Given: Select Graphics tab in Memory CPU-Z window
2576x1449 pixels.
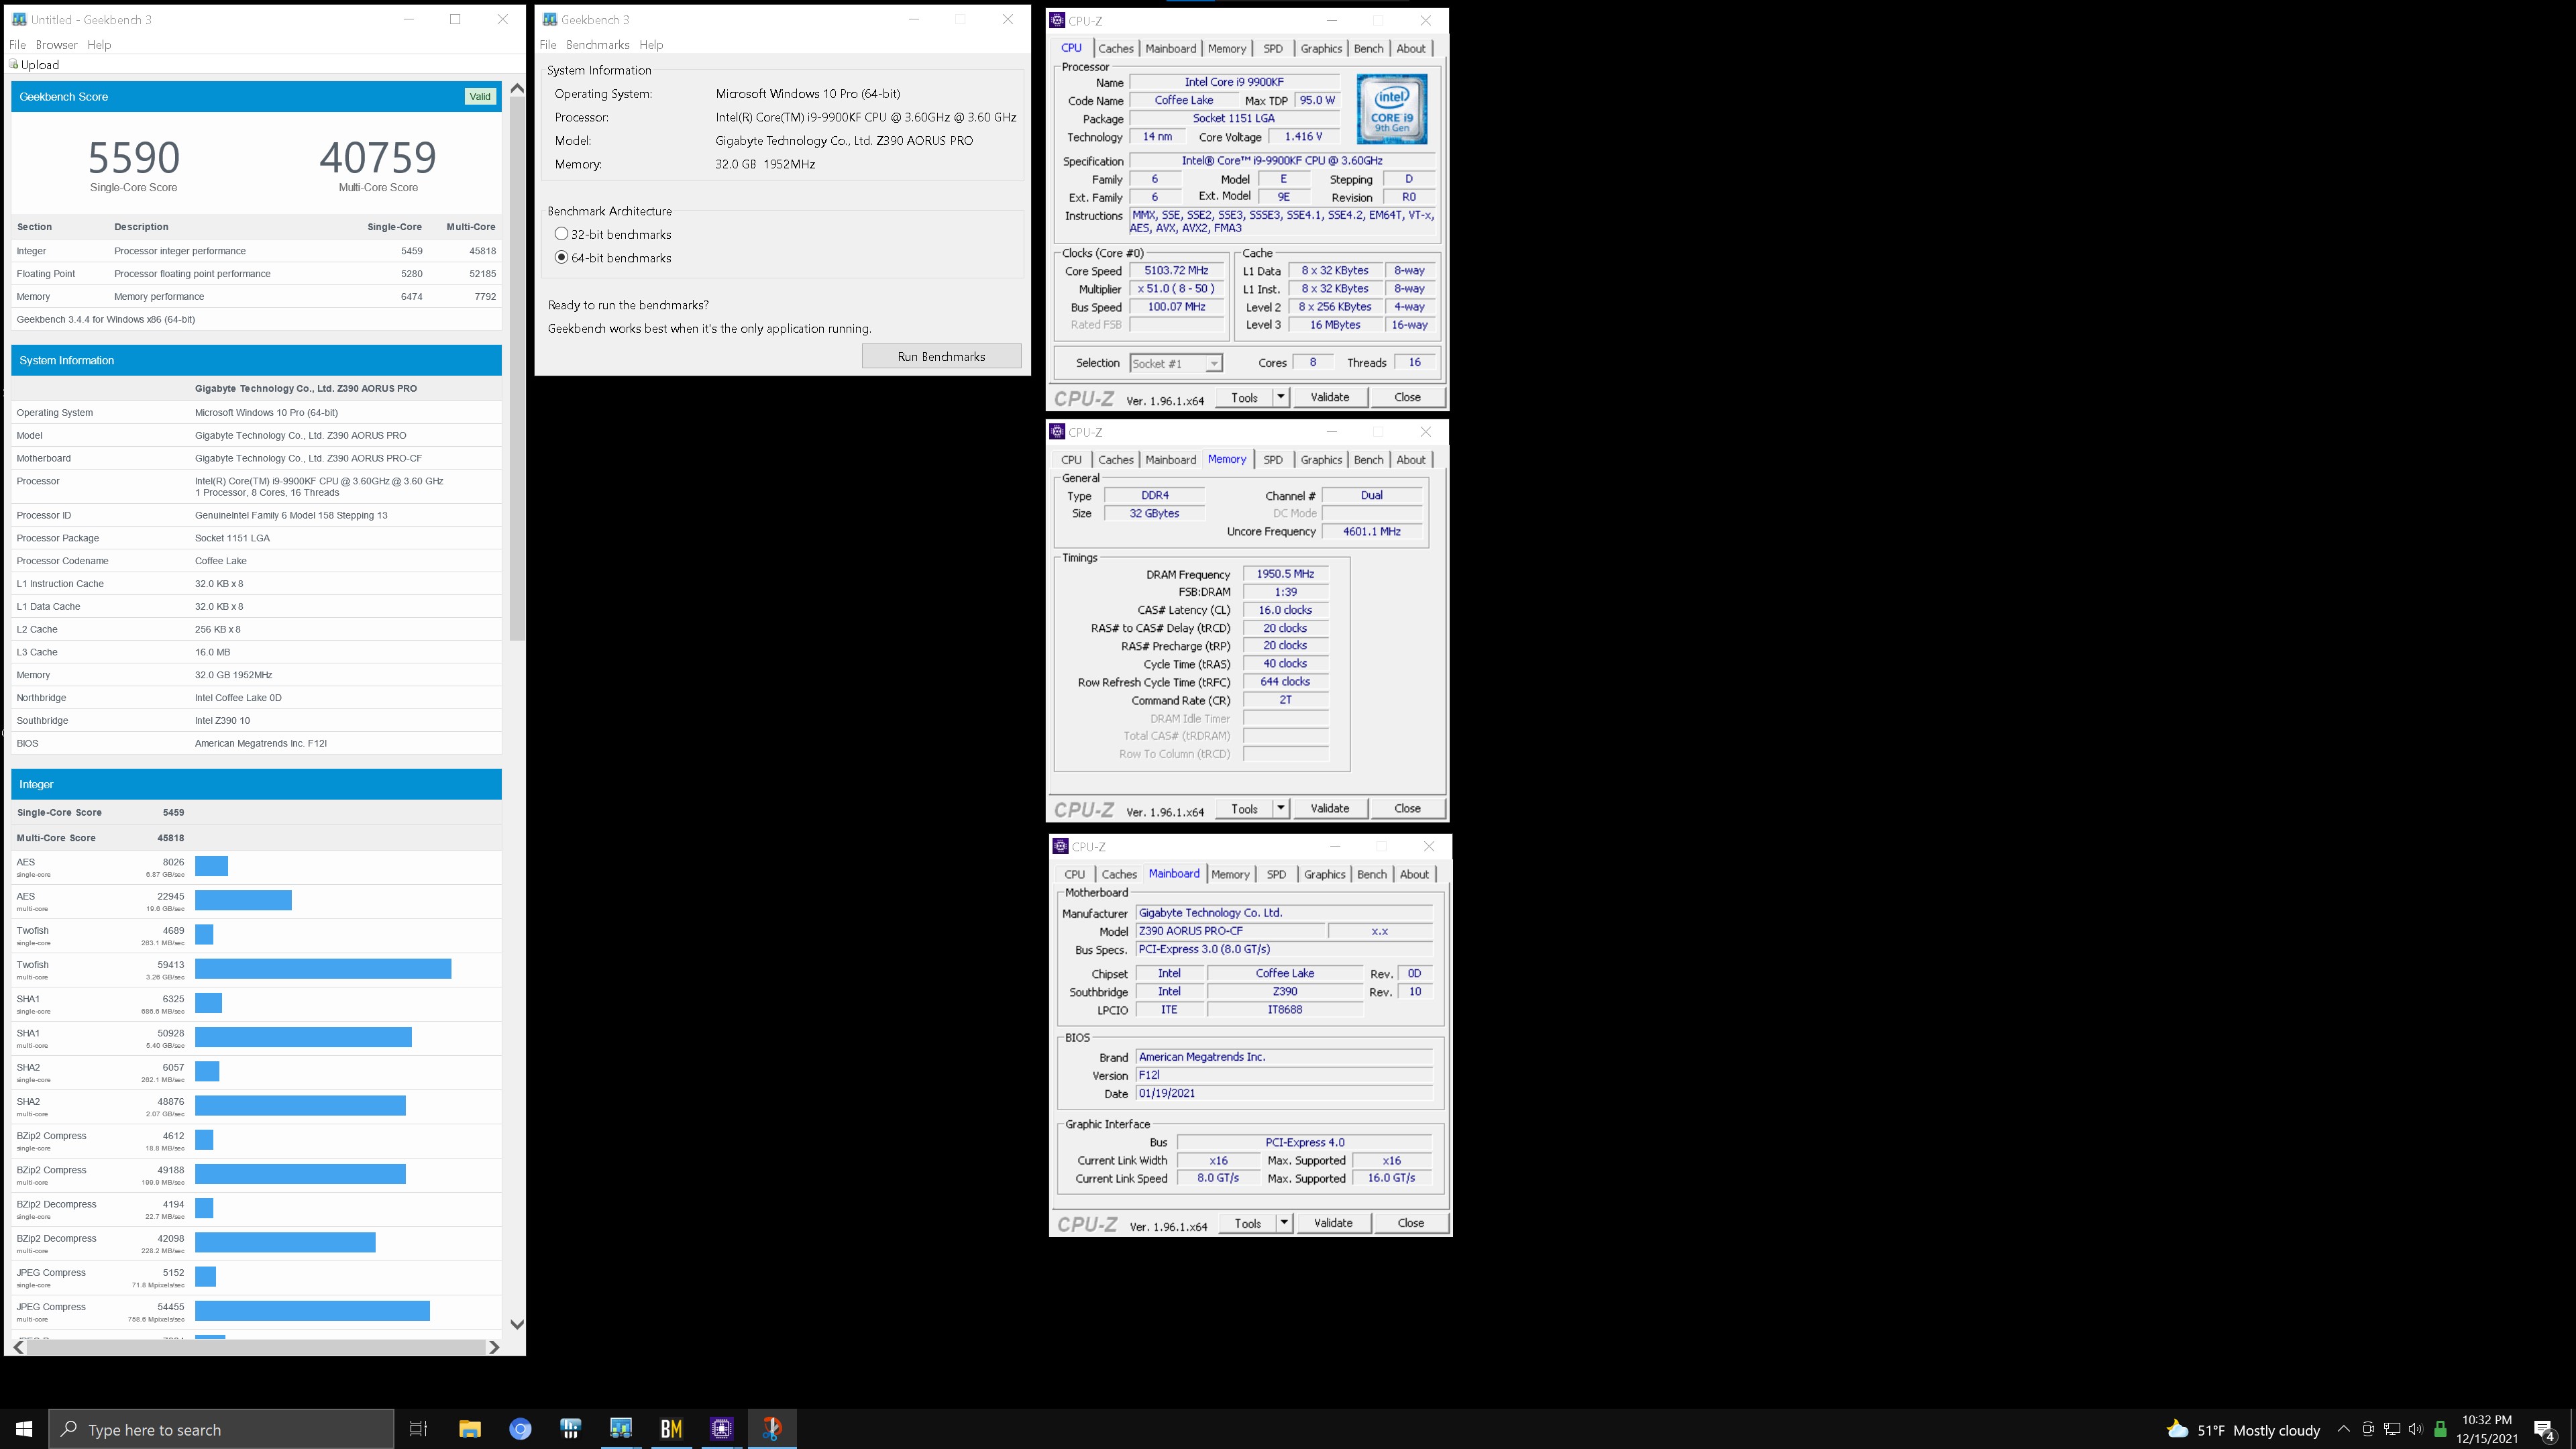Looking at the screenshot, I should [x=1321, y=460].
